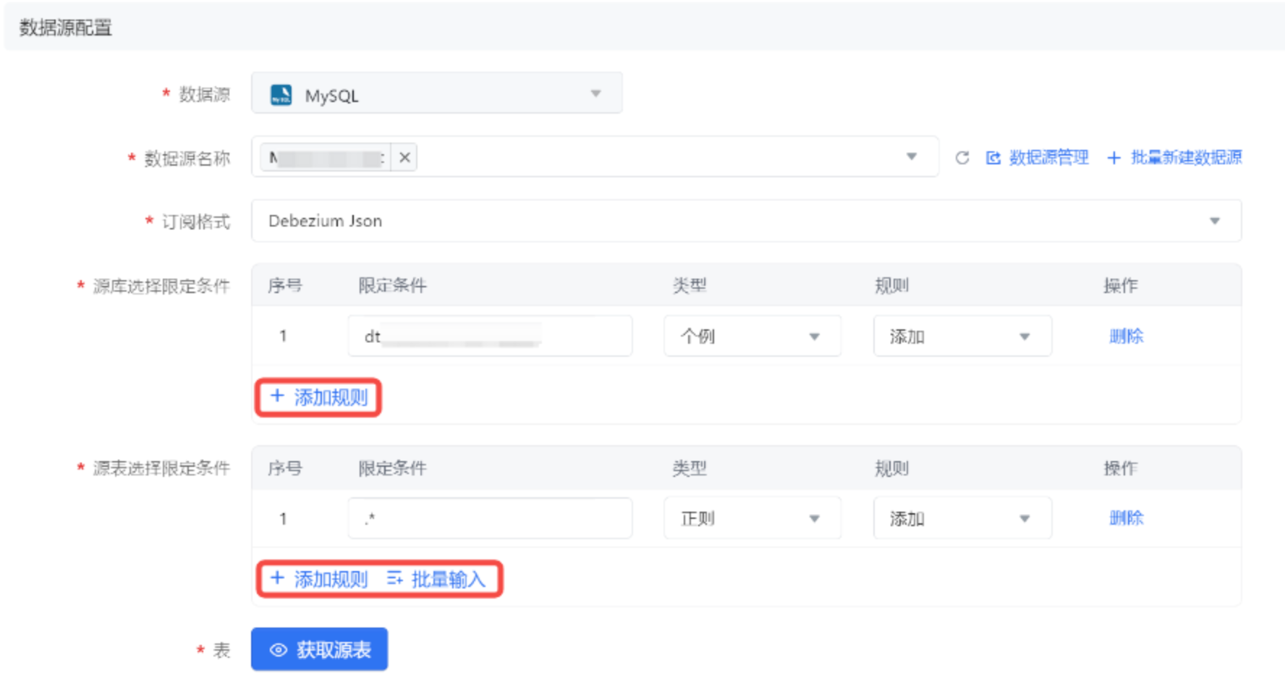Expand the Debezium Json 订阅格式 dropdown
Screen dimensions: 1285x676
(1214, 221)
